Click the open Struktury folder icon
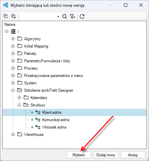 tap(26, 105)
